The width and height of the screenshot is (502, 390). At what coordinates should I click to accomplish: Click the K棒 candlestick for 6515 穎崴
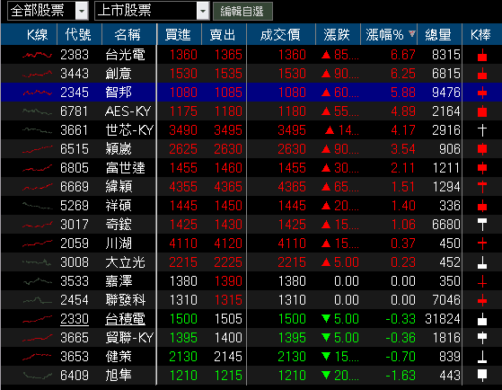point(482,149)
